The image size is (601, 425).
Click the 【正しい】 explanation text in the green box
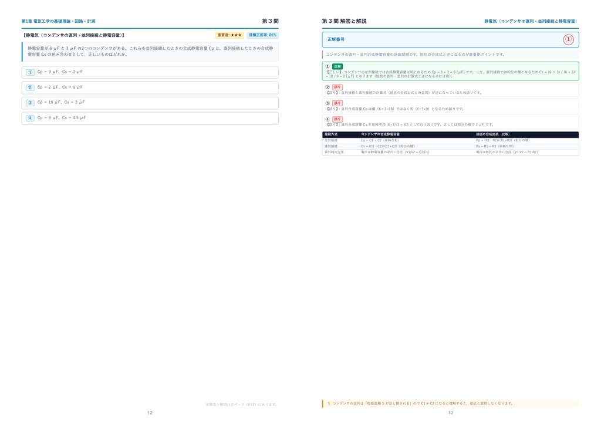pos(450,74)
